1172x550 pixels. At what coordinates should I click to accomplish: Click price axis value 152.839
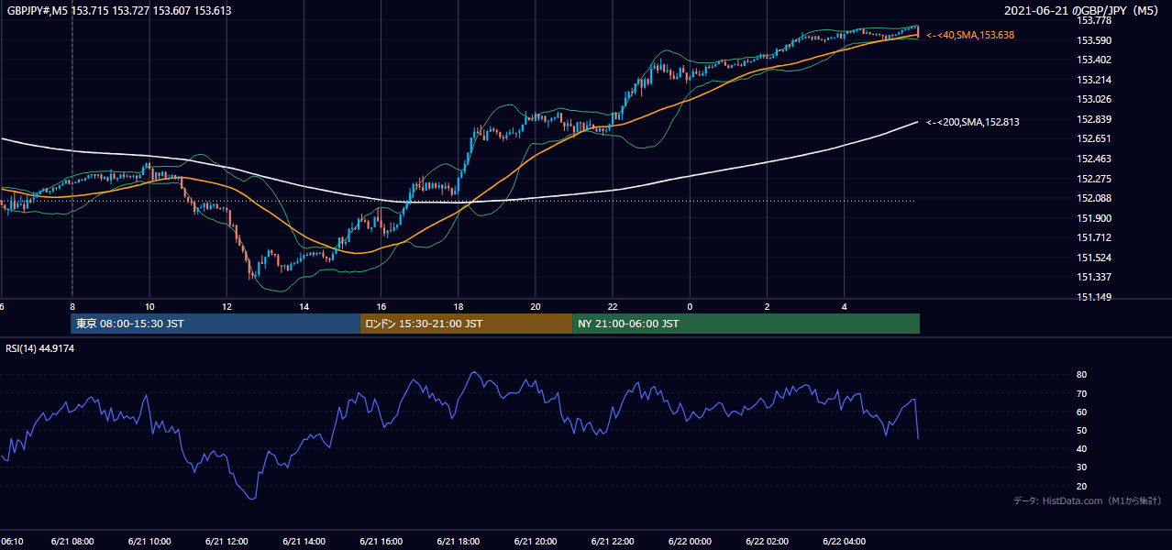[1093, 119]
